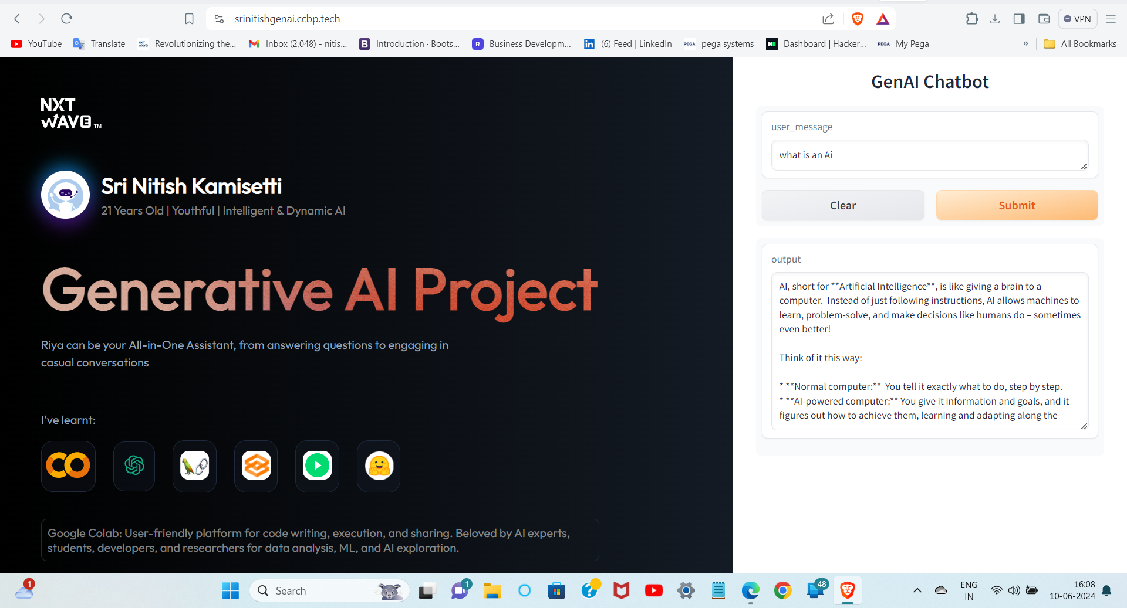Expand hidden bookmarks chevron
The image size is (1127, 608).
1025,44
